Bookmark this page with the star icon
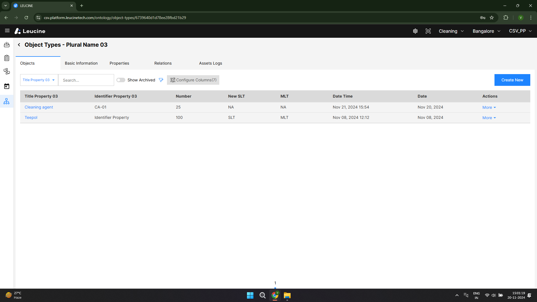The height and width of the screenshot is (302, 537). [492, 18]
